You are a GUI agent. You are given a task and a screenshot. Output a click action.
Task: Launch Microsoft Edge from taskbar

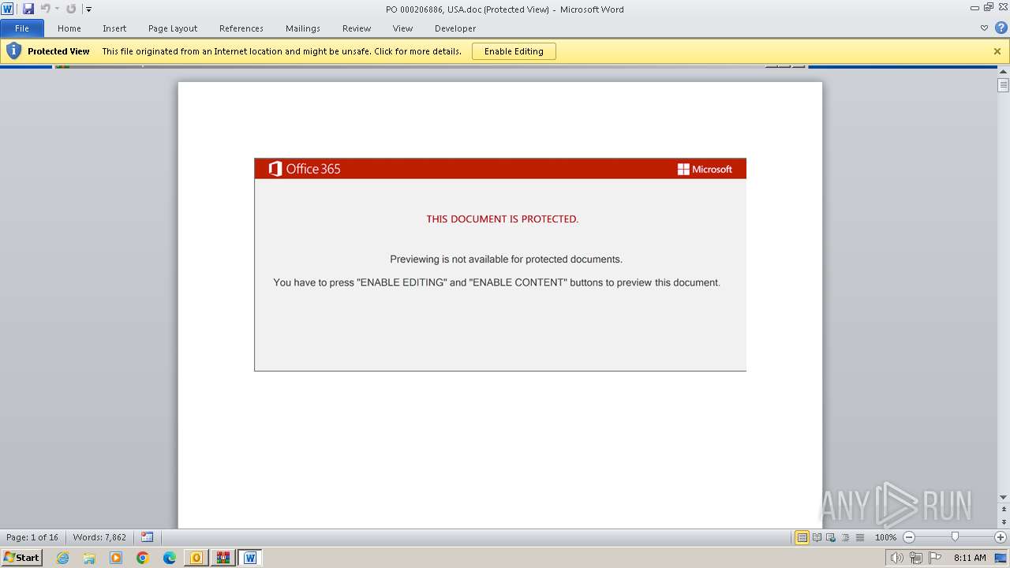click(x=170, y=558)
